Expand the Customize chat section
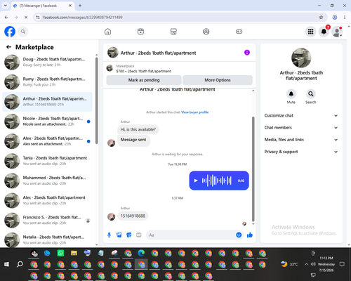Image resolution: width=351 pixels, height=281 pixels. [301, 115]
